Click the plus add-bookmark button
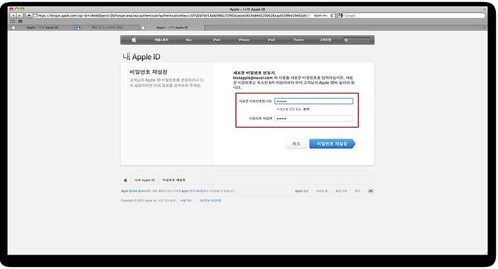The image size is (498, 269). point(29,15)
